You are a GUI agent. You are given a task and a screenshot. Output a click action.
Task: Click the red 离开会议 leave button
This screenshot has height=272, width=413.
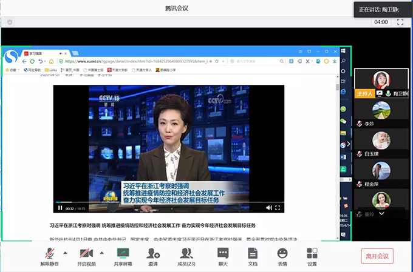pos(377,256)
